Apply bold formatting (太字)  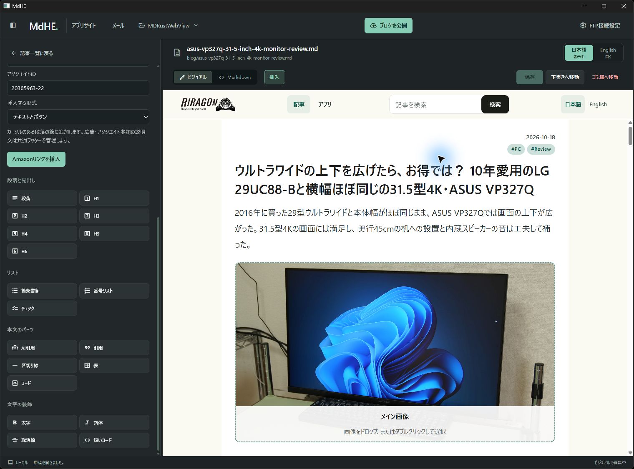[x=42, y=423]
